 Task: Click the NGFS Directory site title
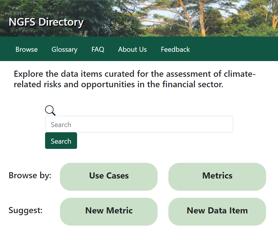[47, 22]
